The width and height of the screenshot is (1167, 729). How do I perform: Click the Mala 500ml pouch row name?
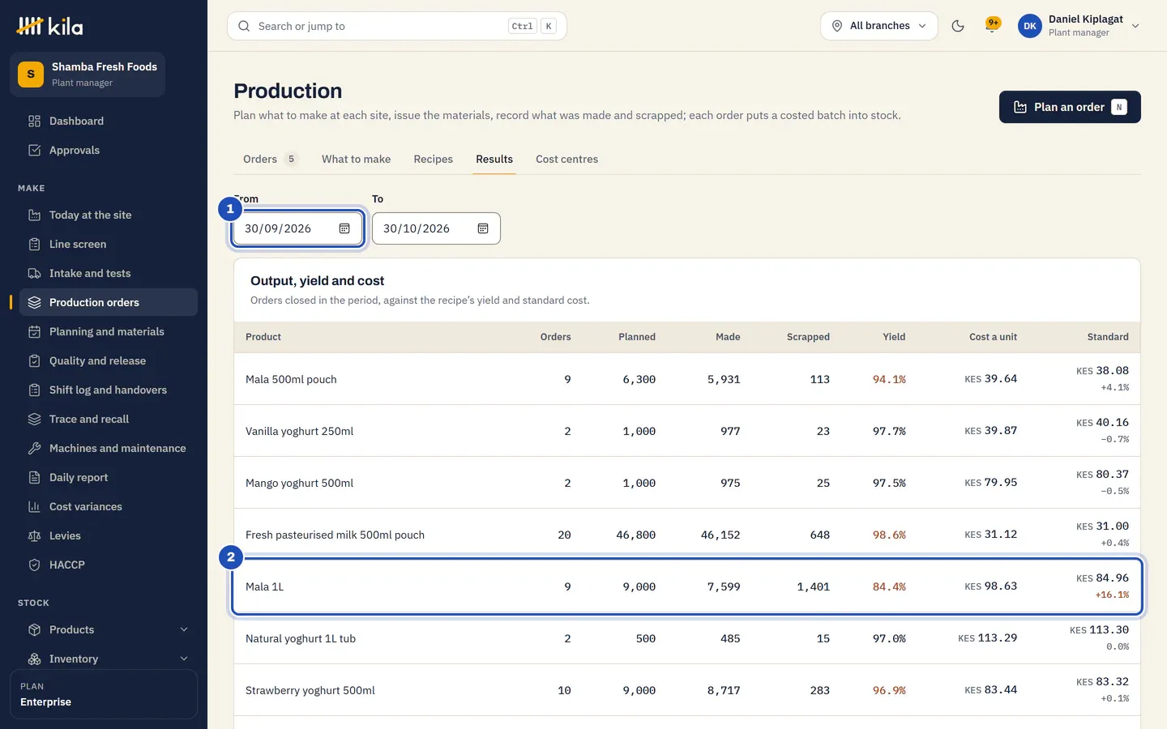click(291, 379)
